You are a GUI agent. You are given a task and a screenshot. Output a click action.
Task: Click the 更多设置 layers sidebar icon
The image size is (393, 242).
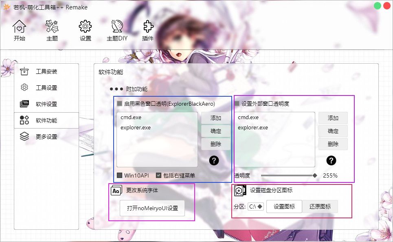point(24,136)
